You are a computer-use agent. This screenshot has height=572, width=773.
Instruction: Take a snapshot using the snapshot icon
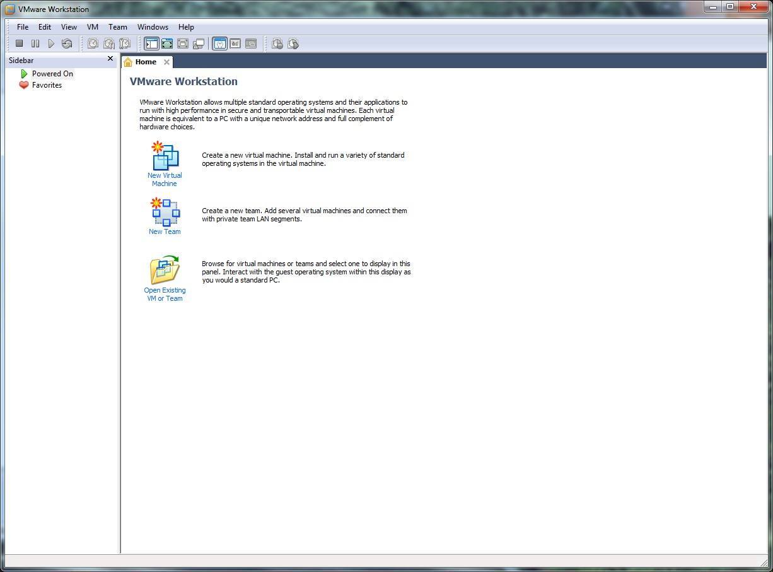tap(93, 43)
